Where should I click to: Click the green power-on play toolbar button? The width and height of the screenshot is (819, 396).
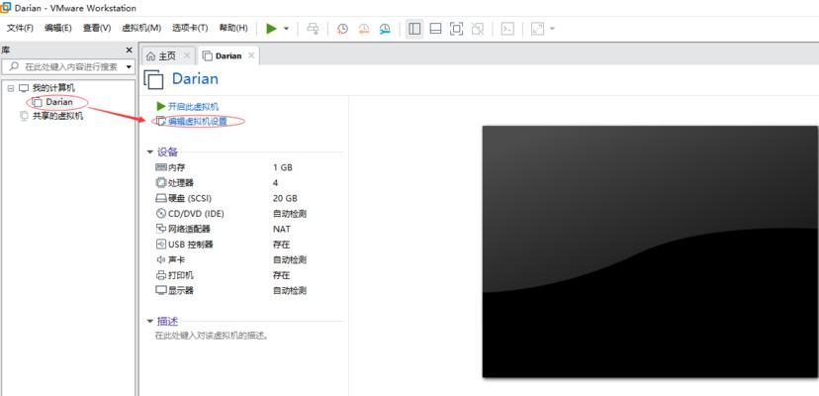pyautogui.click(x=271, y=29)
